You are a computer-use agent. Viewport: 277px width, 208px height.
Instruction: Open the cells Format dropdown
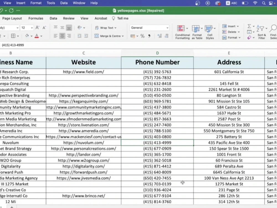point(231,37)
